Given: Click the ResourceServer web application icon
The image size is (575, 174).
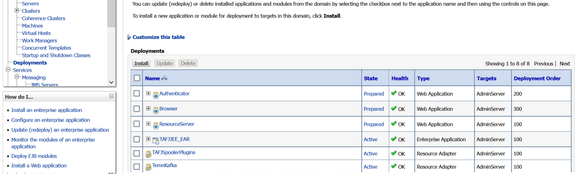Looking at the screenshot, I should (156, 125).
